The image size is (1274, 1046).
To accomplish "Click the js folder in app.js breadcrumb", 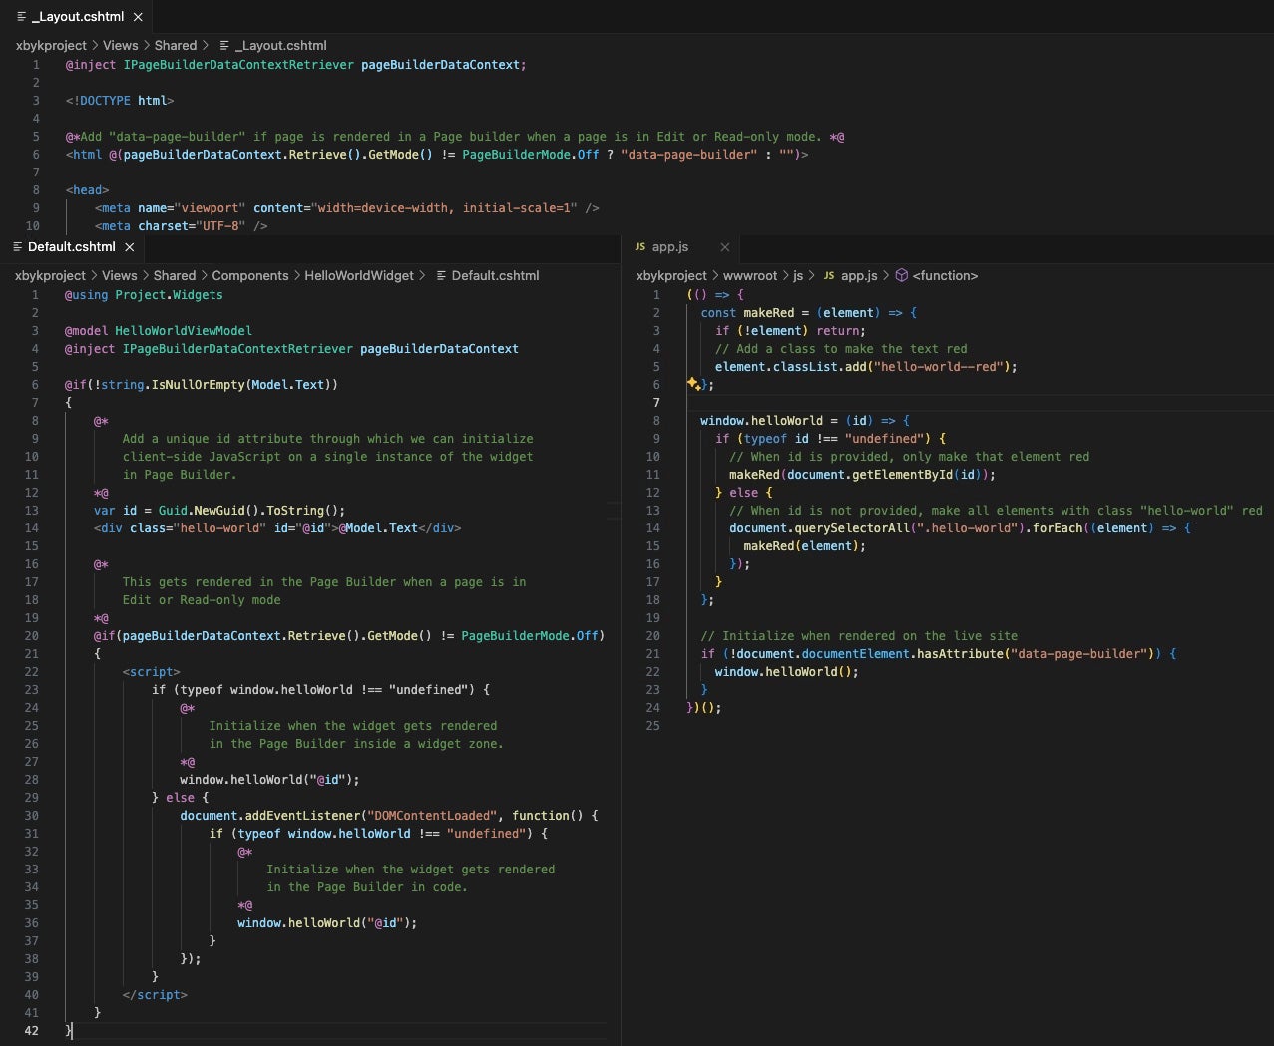I will pyautogui.click(x=798, y=276).
